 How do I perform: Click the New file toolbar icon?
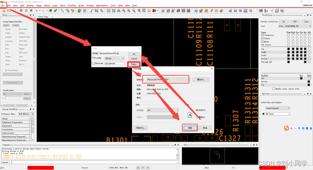click(x=4, y=11)
